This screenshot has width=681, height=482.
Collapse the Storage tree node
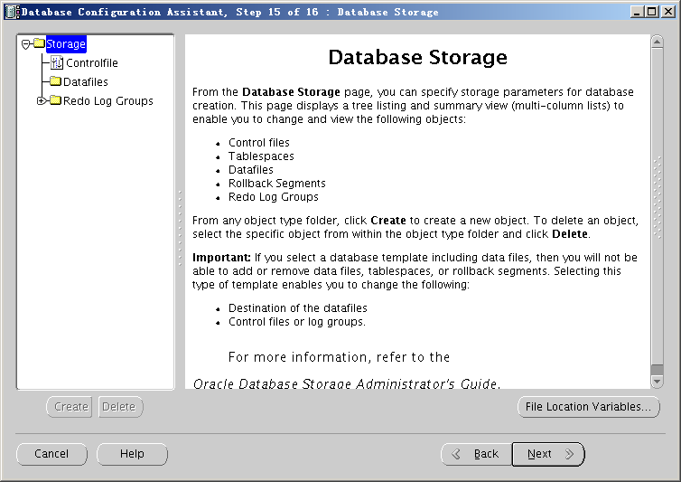click(x=26, y=44)
